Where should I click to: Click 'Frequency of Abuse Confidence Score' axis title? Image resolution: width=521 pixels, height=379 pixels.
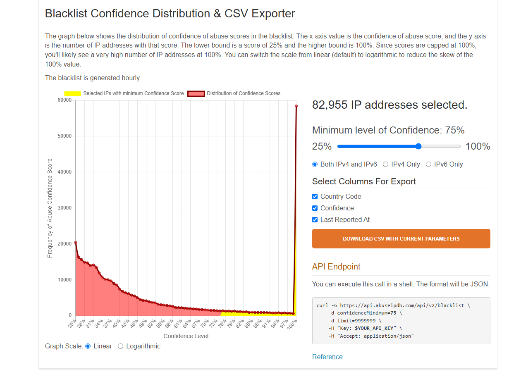tap(50, 208)
